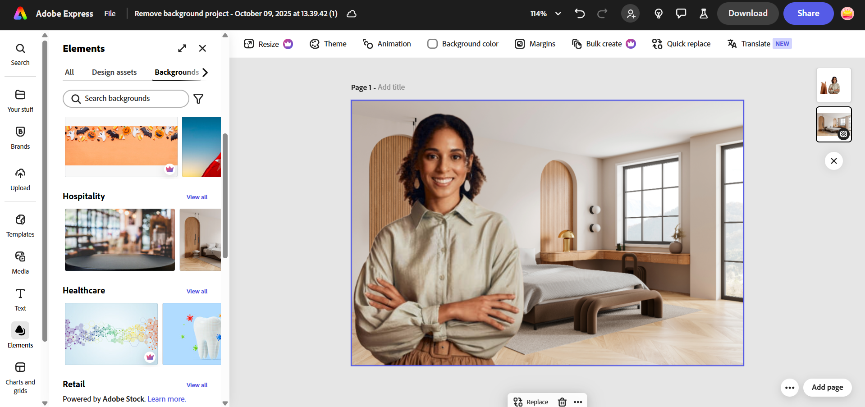Viewport: 865px width, 407px height.
Task: Expand more element category tabs with the chevron
Action: [x=206, y=72]
